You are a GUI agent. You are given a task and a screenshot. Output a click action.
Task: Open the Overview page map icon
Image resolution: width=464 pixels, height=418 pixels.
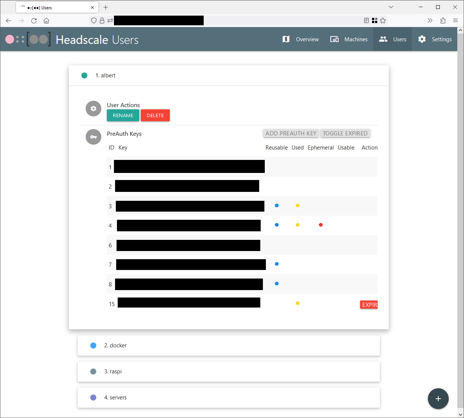[286, 39]
